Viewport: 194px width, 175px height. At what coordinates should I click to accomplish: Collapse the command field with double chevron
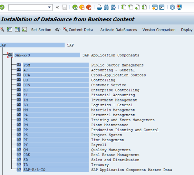[57, 7]
